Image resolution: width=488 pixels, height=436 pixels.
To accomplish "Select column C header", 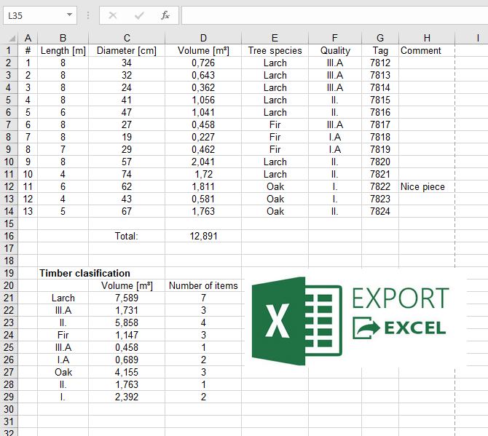I will tap(127, 38).
